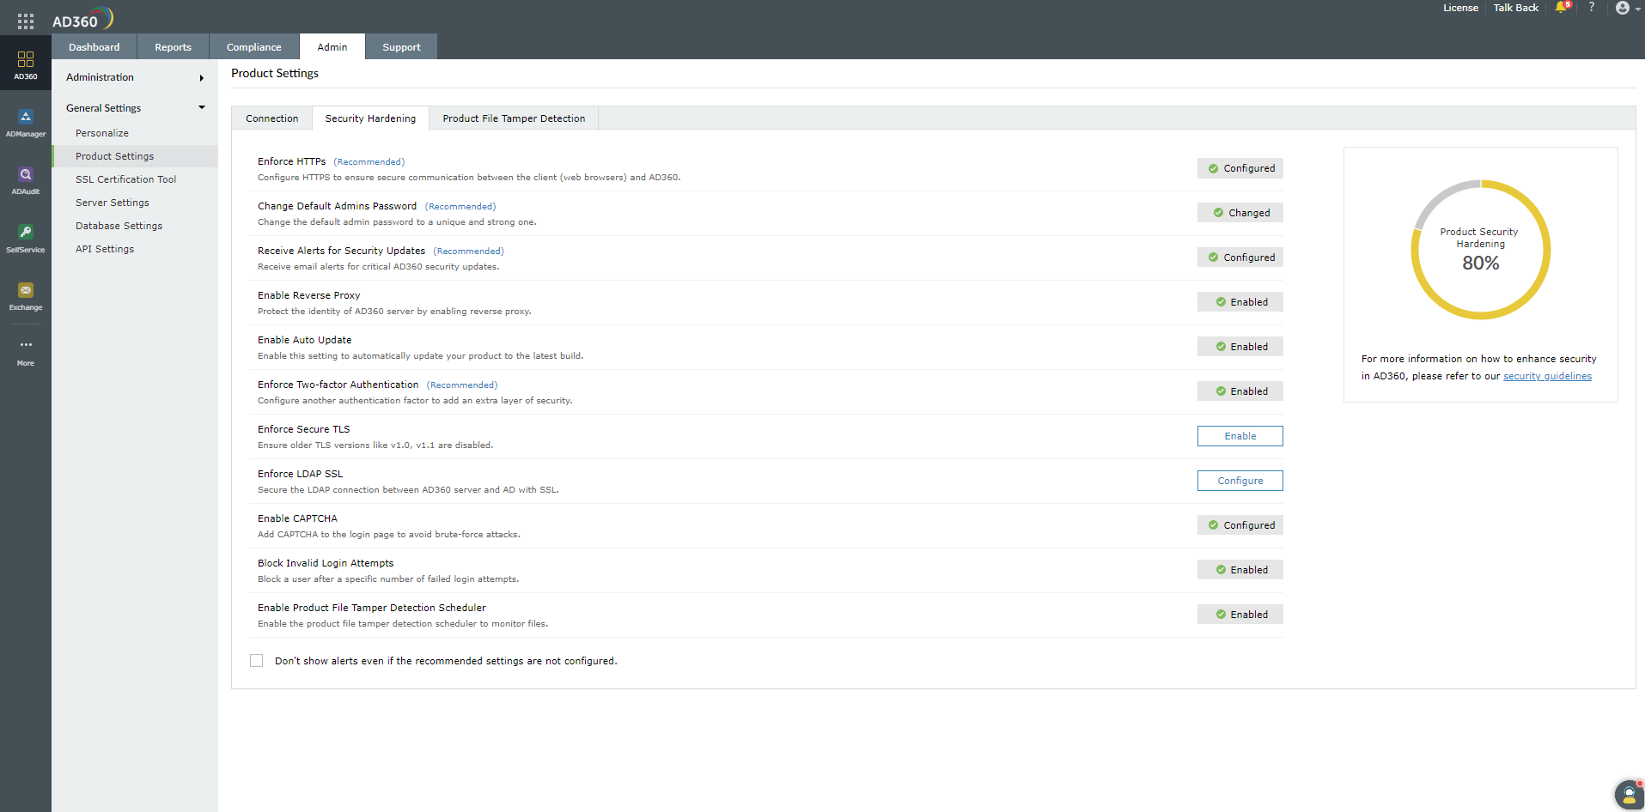
Task: Go to the Compliance tab
Action: click(253, 46)
